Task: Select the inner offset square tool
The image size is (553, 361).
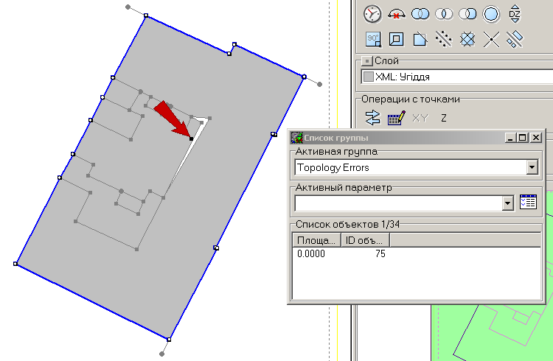Action: (x=397, y=39)
